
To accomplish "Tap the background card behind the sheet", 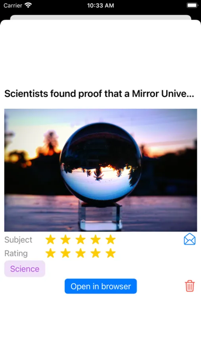I will click(101, 17).
